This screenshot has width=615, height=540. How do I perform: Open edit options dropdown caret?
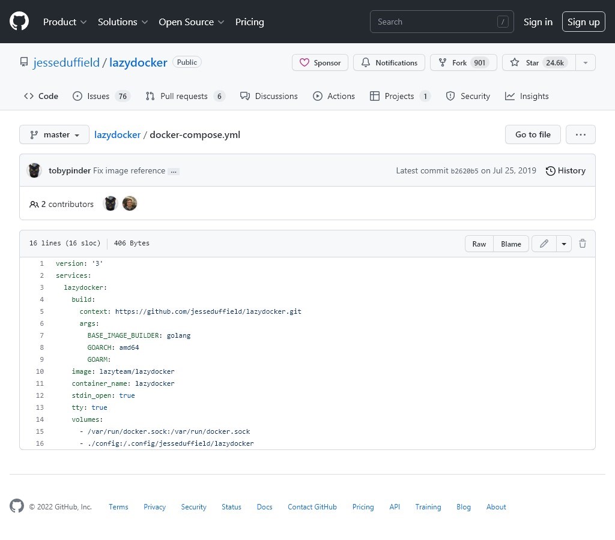563,244
